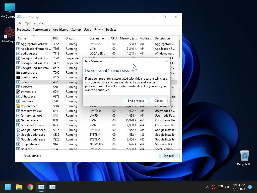Screen dimensions: 257x193
Task: Click the update sync tray icon
Action: point(214,187)
